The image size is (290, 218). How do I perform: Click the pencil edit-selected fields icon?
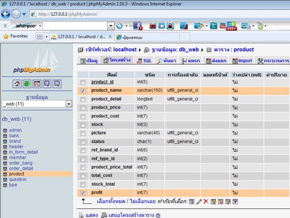pyautogui.click(x=199, y=201)
